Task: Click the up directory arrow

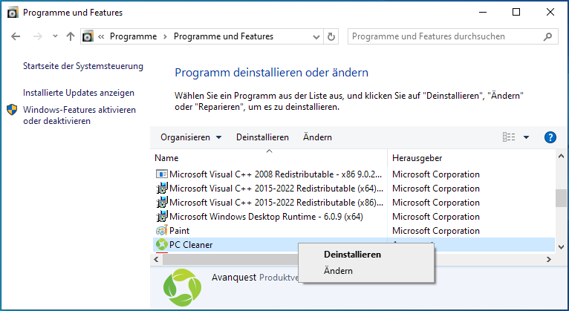Action: tap(71, 36)
